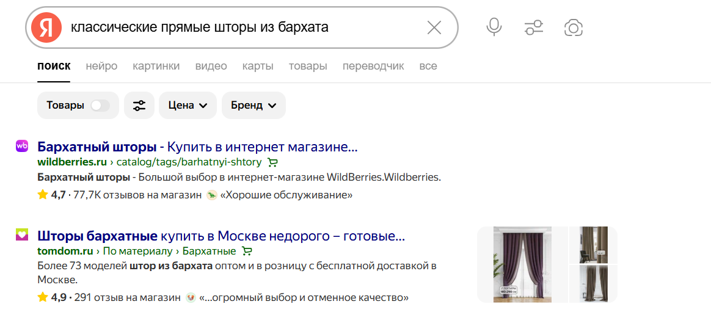Click the tomdom.ru favicon
This screenshot has height=326, width=711.
[x=22, y=234]
